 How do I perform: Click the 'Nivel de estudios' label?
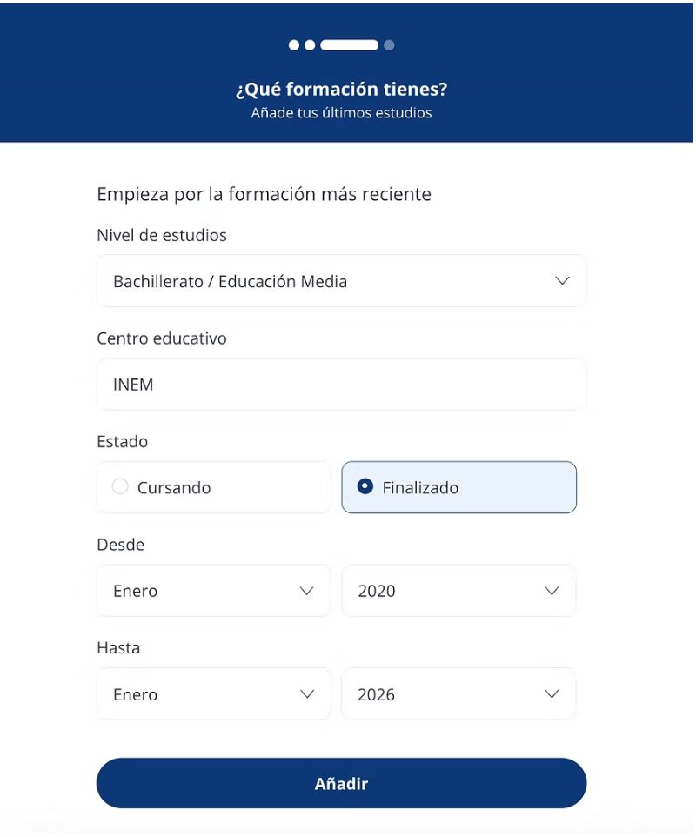tap(162, 235)
